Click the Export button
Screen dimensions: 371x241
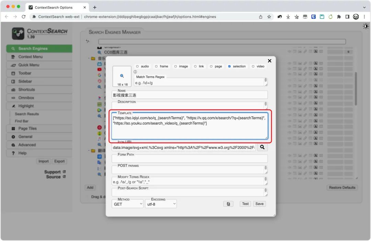point(59,161)
